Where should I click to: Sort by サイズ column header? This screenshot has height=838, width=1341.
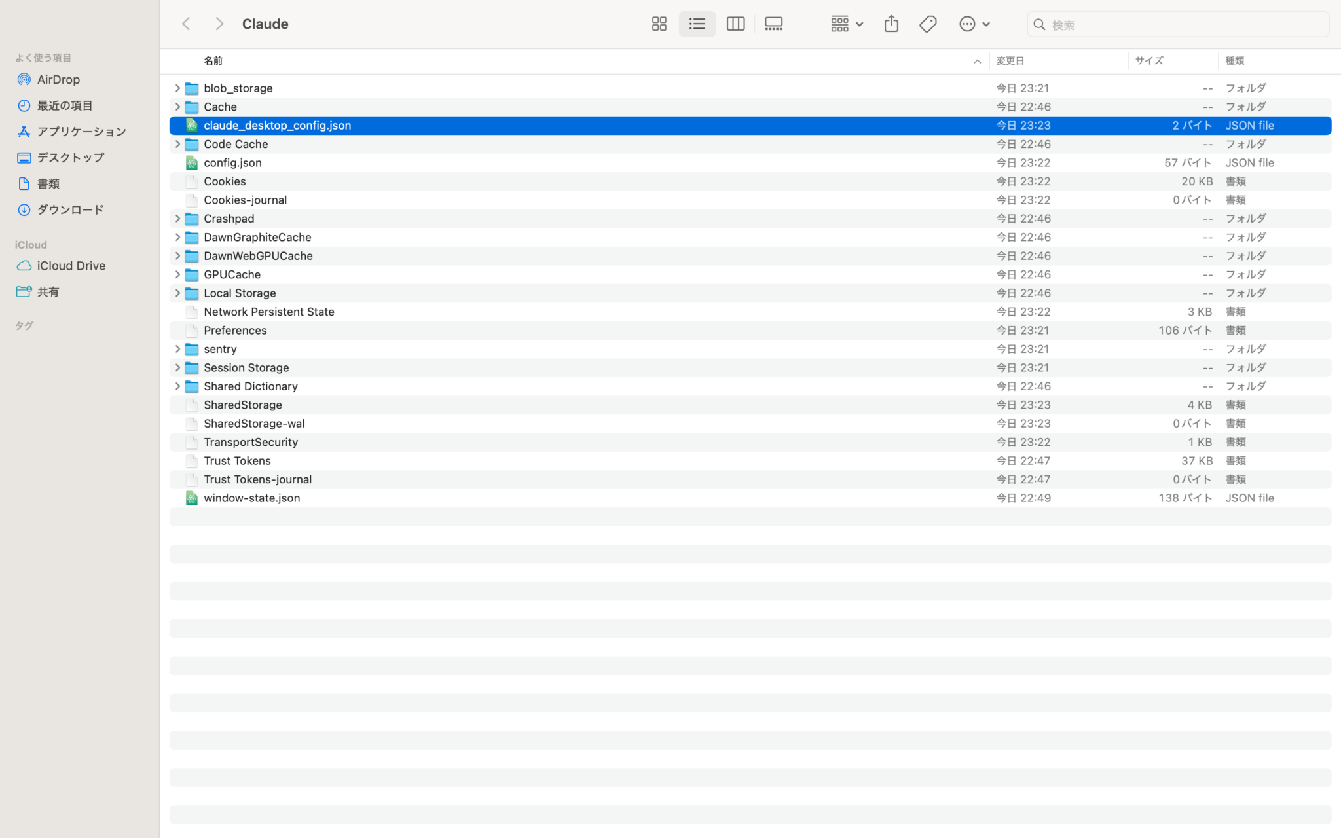tap(1149, 61)
